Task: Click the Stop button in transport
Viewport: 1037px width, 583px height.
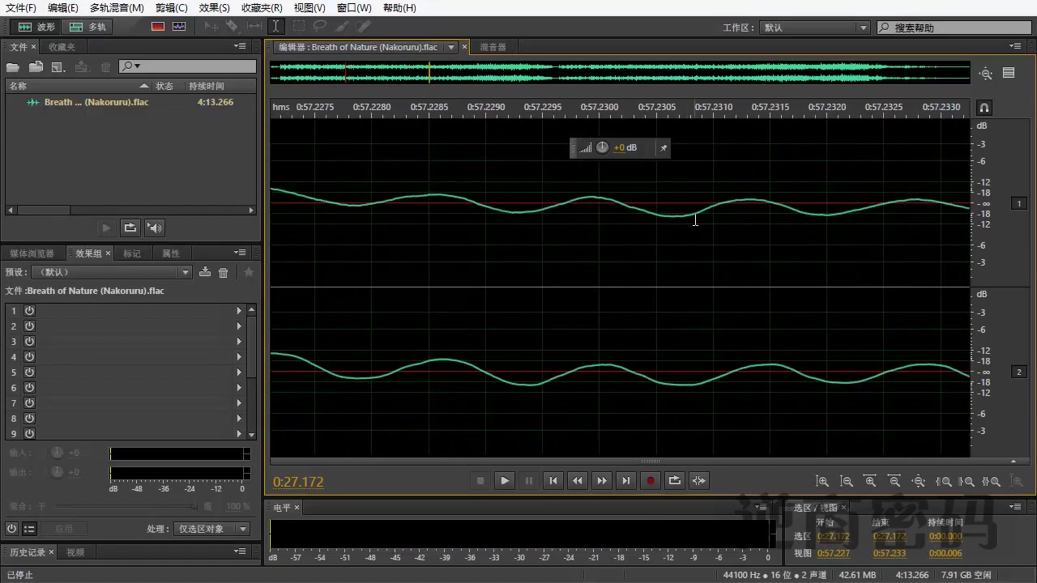Action: [x=480, y=480]
